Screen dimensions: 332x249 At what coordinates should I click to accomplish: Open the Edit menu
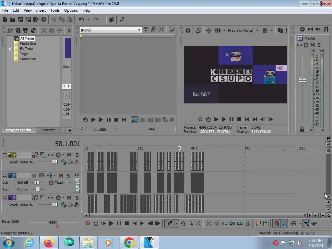(16, 10)
